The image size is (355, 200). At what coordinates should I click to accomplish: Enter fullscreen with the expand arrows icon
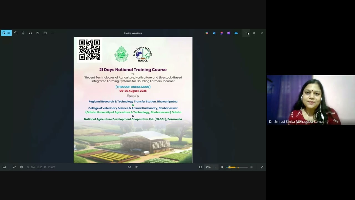pos(262,167)
